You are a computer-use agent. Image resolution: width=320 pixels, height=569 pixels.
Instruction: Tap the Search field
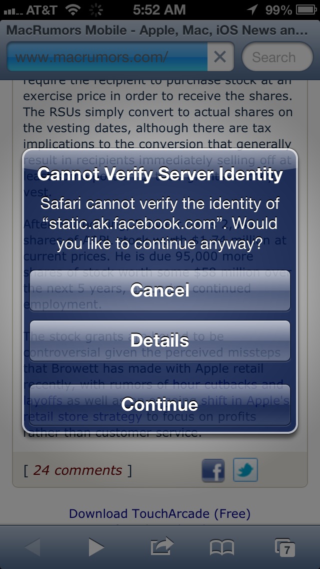277,57
